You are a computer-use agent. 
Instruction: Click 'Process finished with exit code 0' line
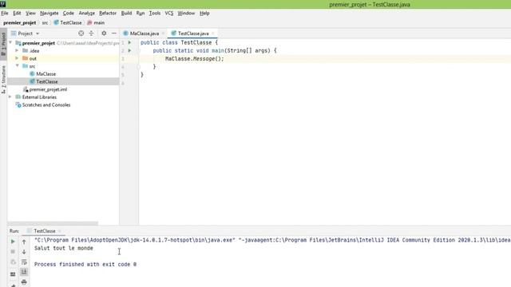tap(85, 264)
